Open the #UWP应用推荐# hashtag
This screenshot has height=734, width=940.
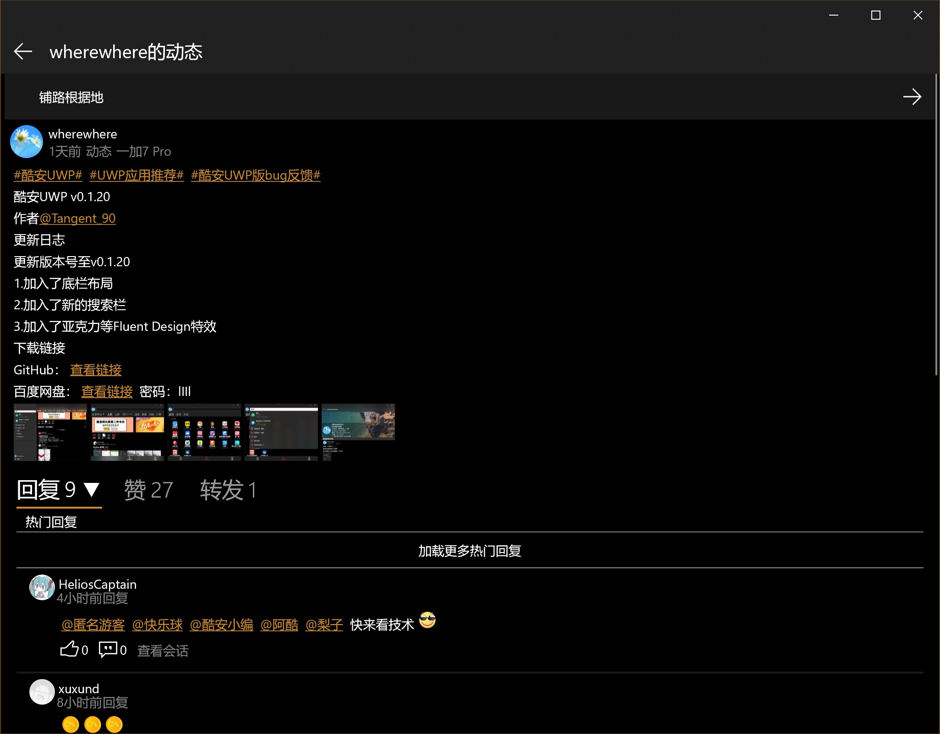(137, 175)
